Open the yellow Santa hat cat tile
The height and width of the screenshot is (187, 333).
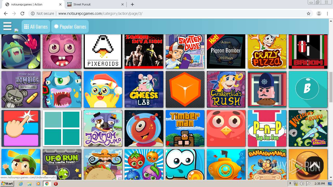(x=103, y=89)
